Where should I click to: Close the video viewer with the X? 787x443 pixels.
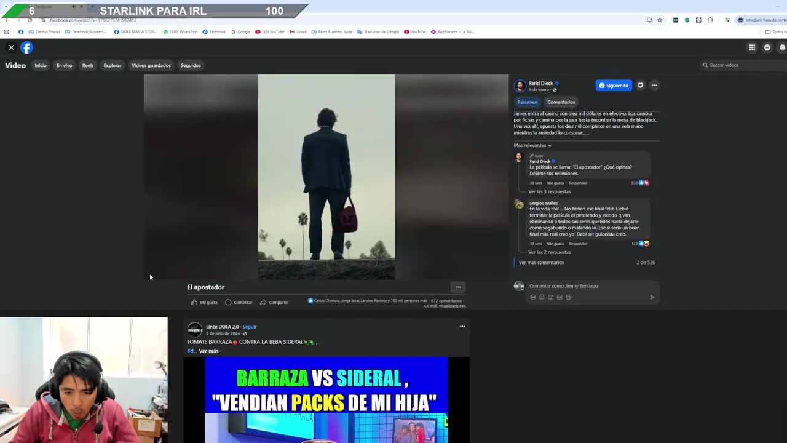point(11,47)
